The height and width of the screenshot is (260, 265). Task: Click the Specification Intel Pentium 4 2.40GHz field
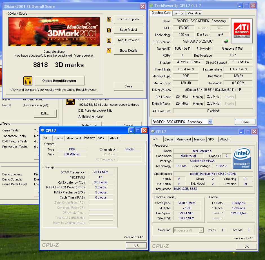pyautogui.click(x=213, y=174)
